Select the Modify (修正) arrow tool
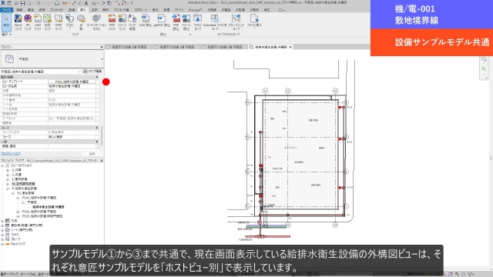This screenshot has height=277, width=493. [x=6, y=22]
